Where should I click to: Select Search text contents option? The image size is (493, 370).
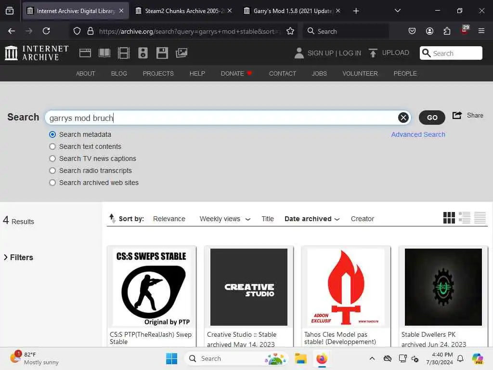click(x=52, y=146)
